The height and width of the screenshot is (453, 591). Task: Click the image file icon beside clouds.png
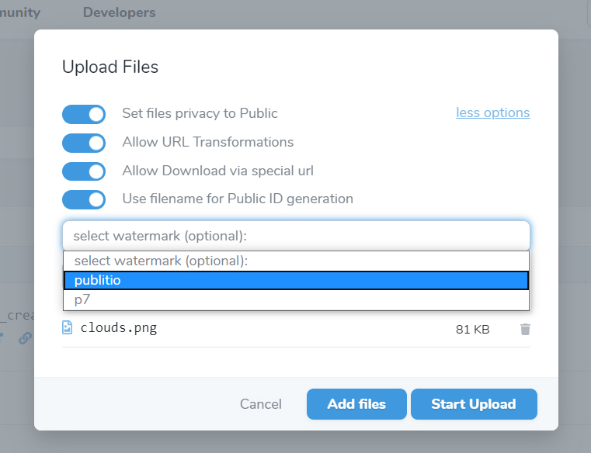click(67, 327)
